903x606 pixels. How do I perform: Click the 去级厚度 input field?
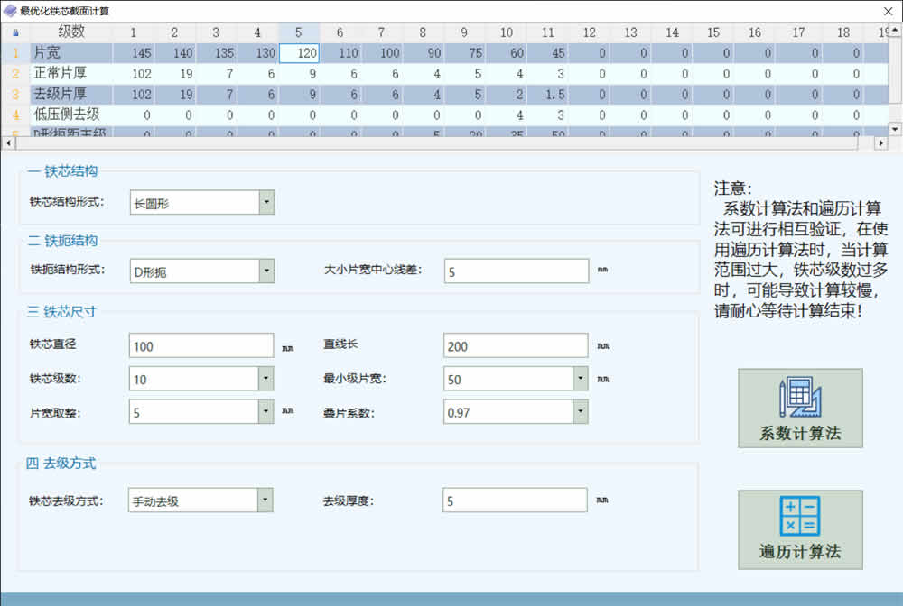(515, 500)
